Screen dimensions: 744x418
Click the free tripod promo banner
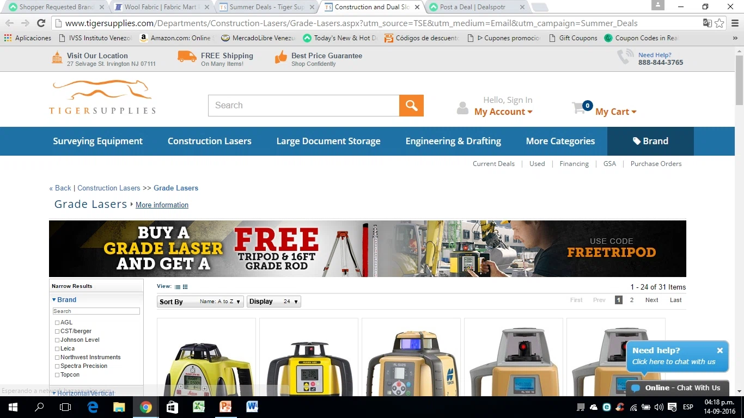point(368,249)
